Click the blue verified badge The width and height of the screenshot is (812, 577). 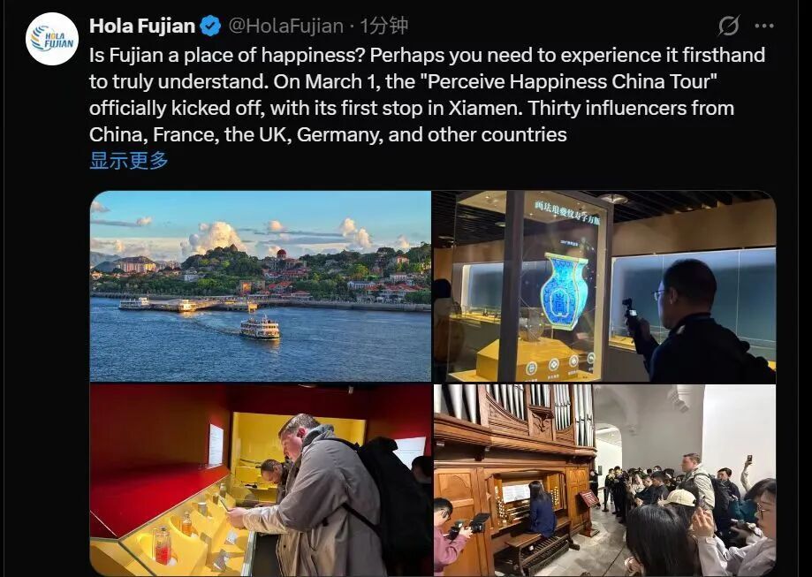pyautogui.click(x=210, y=26)
